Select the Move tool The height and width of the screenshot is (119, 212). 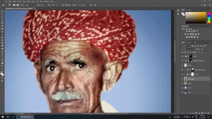[2, 12]
